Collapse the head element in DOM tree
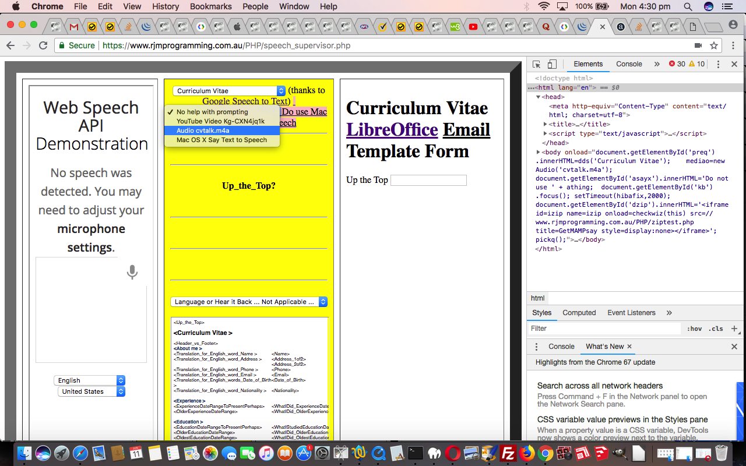The image size is (746, 466). [x=539, y=97]
